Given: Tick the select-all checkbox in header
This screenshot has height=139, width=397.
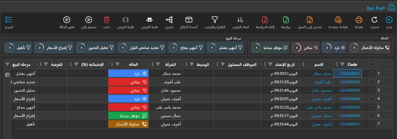Looking at the screenshot, I should [x=372, y=64].
